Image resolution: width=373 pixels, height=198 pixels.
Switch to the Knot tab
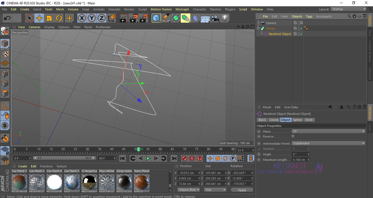coord(309,120)
